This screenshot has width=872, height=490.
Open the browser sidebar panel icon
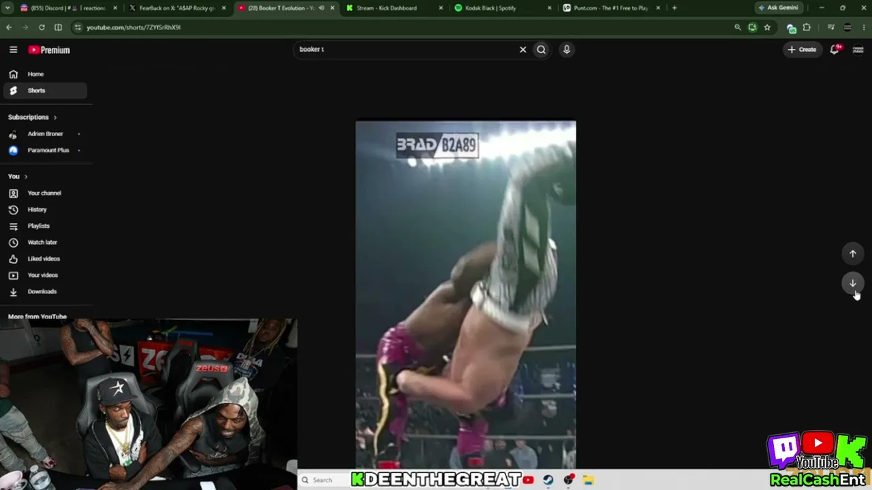click(58, 27)
